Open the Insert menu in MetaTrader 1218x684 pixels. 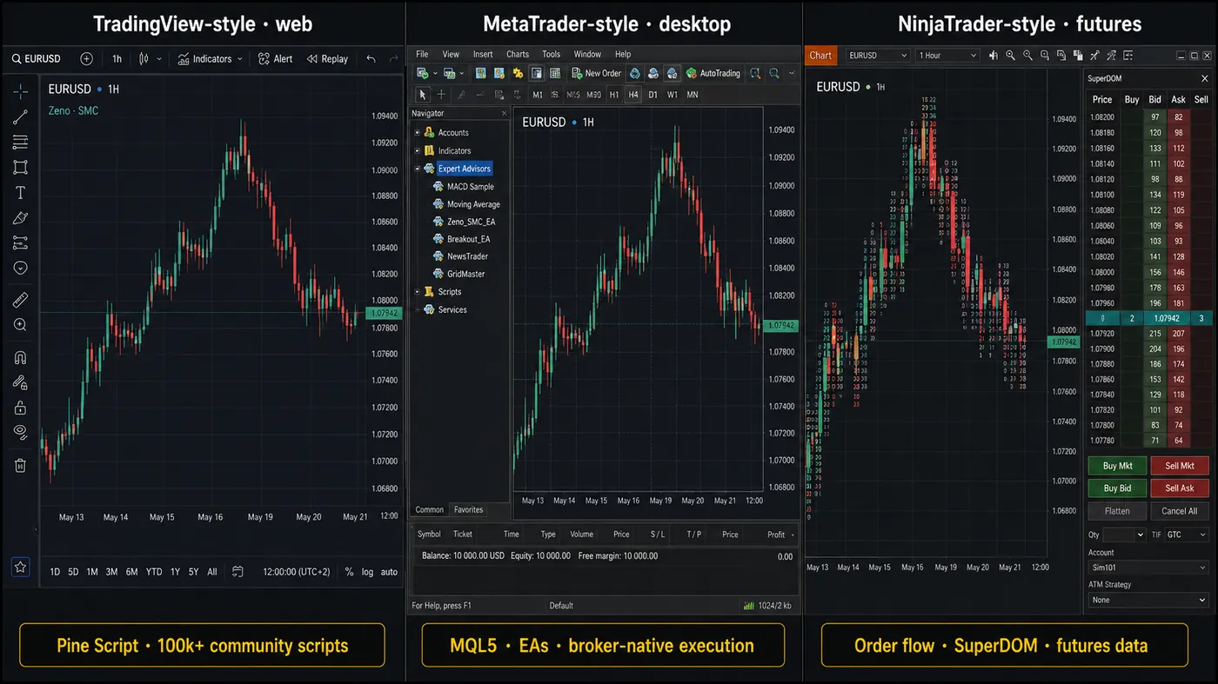[x=483, y=54]
